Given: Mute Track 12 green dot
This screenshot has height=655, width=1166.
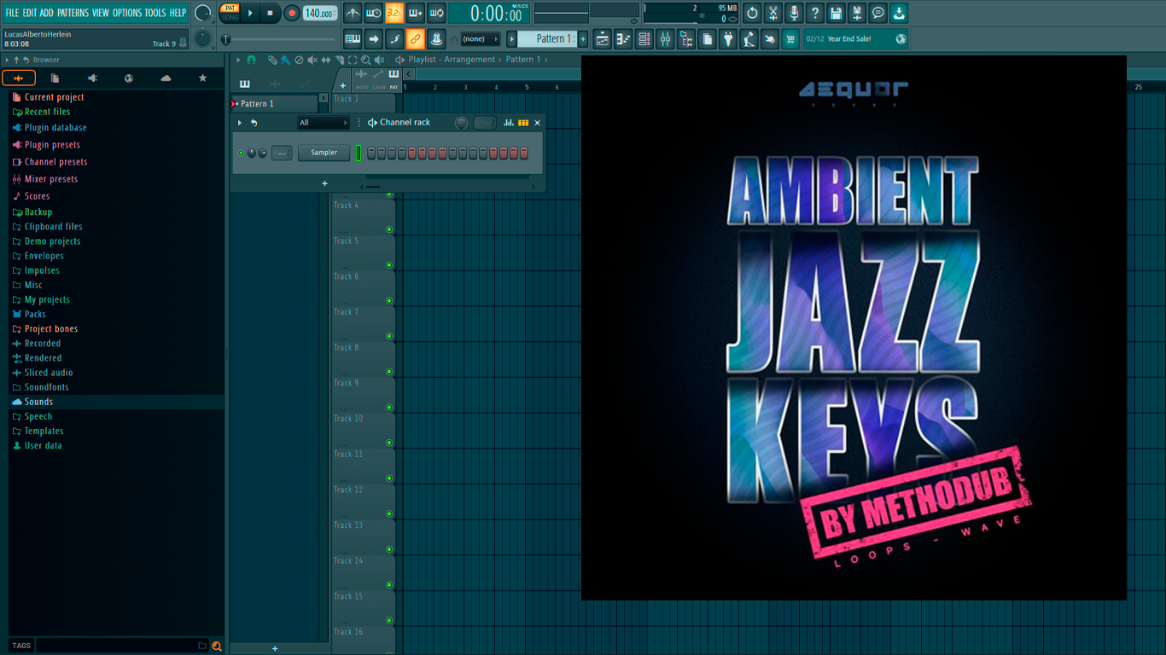Looking at the screenshot, I should pyautogui.click(x=389, y=514).
